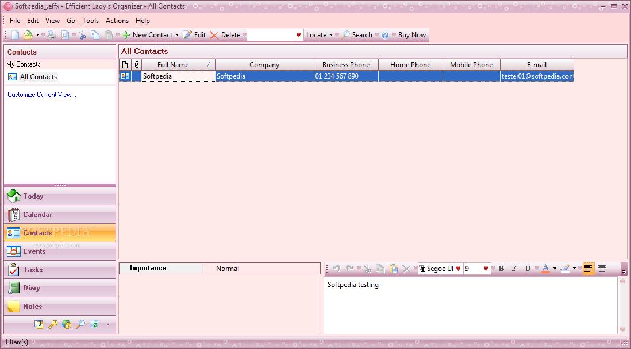
Task: Click the Paste icon in main toolbar
Action: [x=109, y=35]
